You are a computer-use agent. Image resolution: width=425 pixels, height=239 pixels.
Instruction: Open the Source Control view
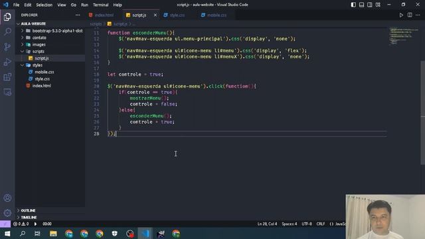7,46
